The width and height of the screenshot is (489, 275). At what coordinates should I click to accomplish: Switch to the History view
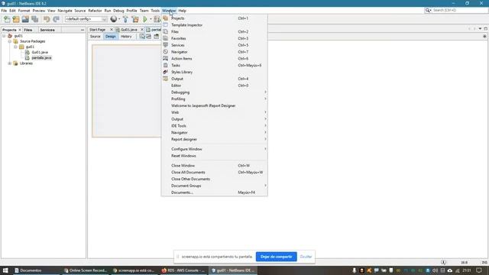126,37
